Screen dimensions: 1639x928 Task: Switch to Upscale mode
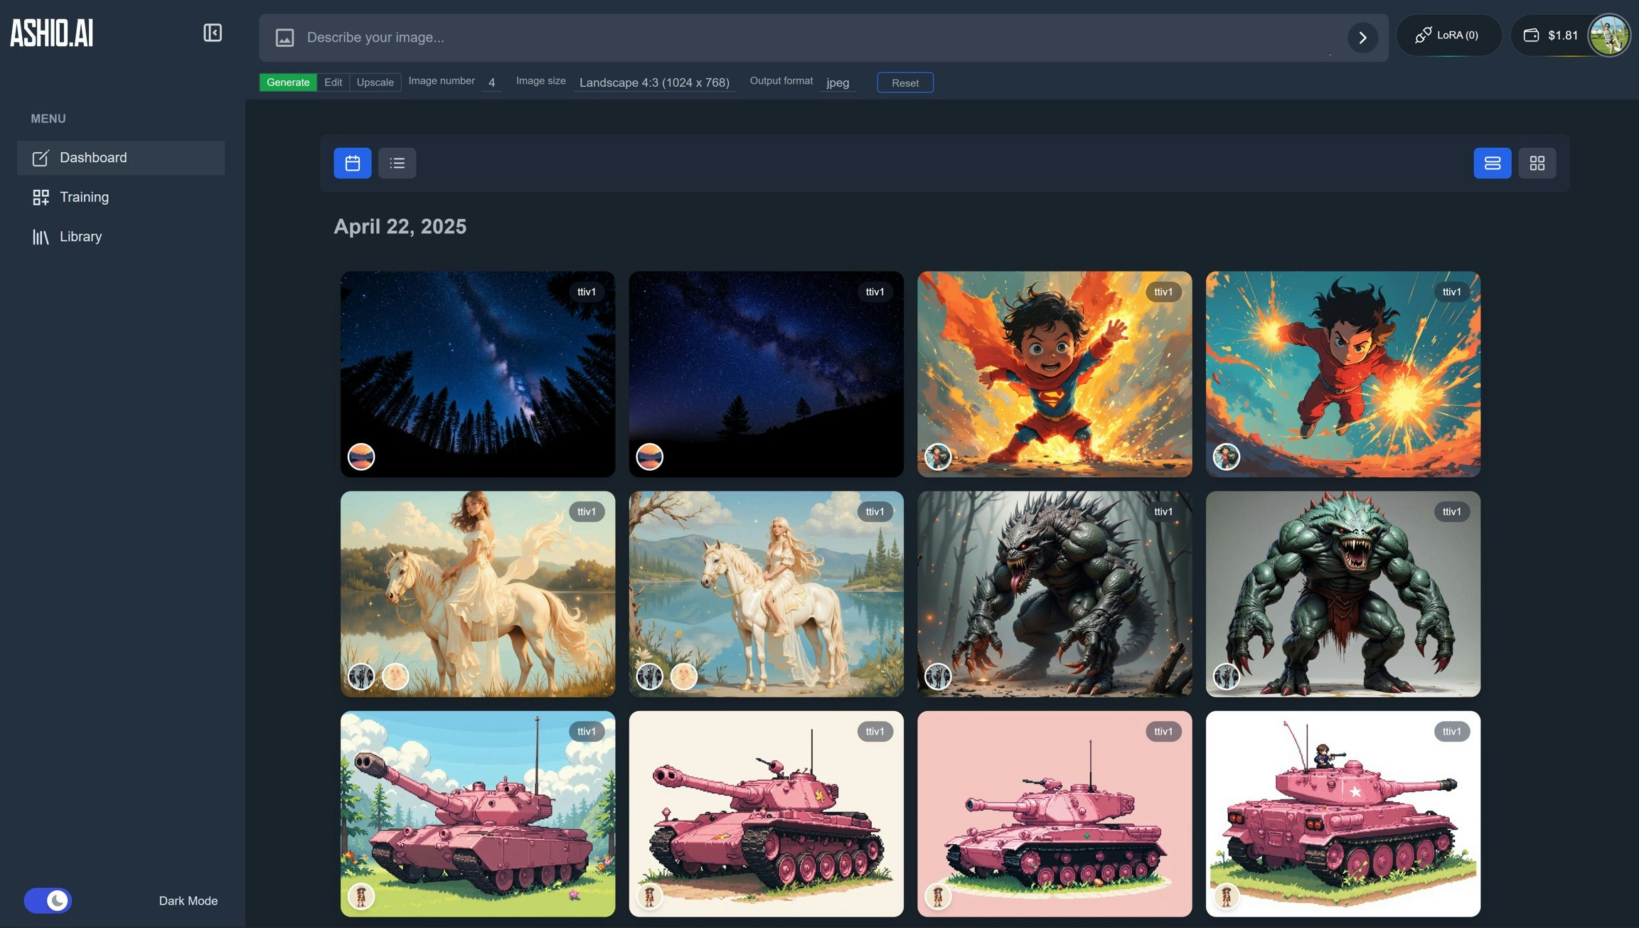click(x=375, y=82)
